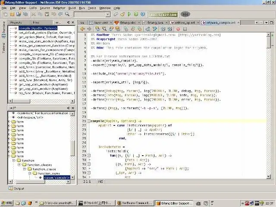Click the editor Back arrow icon
Screen dimensions: 276x207
coord(82,29)
